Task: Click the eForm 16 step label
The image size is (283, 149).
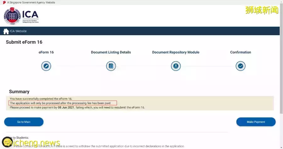Action: tap(46, 52)
